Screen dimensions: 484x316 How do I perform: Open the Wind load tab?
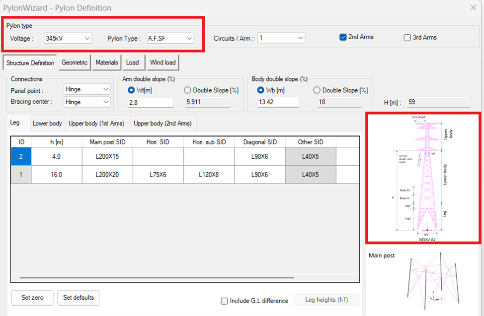click(x=163, y=63)
